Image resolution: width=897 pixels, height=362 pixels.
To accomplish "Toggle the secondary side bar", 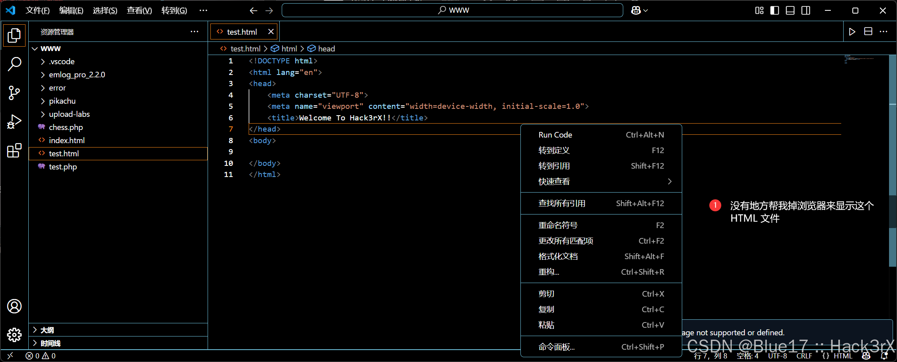I will tap(806, 10).
